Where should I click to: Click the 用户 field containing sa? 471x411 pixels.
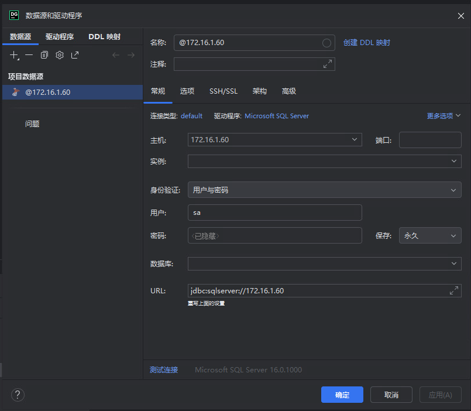click(x=275, y=213)
